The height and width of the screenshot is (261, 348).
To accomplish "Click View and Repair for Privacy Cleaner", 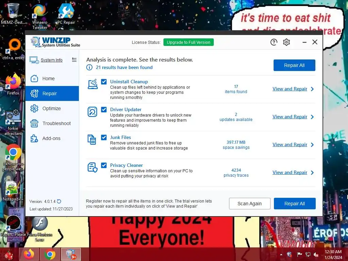I will [290, 172].
